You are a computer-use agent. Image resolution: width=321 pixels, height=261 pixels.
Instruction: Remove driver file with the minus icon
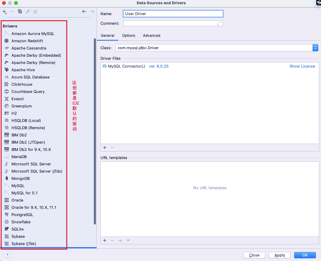point(113,148)
